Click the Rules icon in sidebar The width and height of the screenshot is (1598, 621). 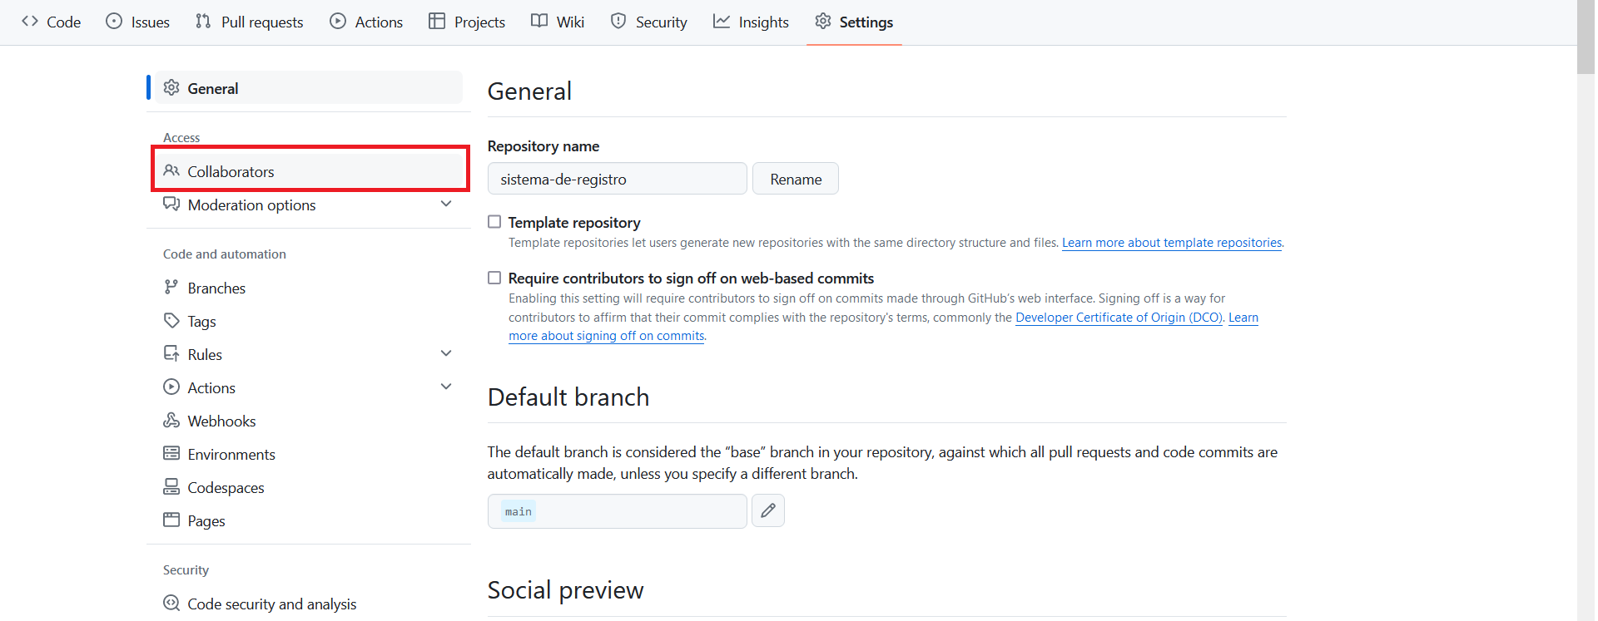pyautogui.click(x=171, y=354)
